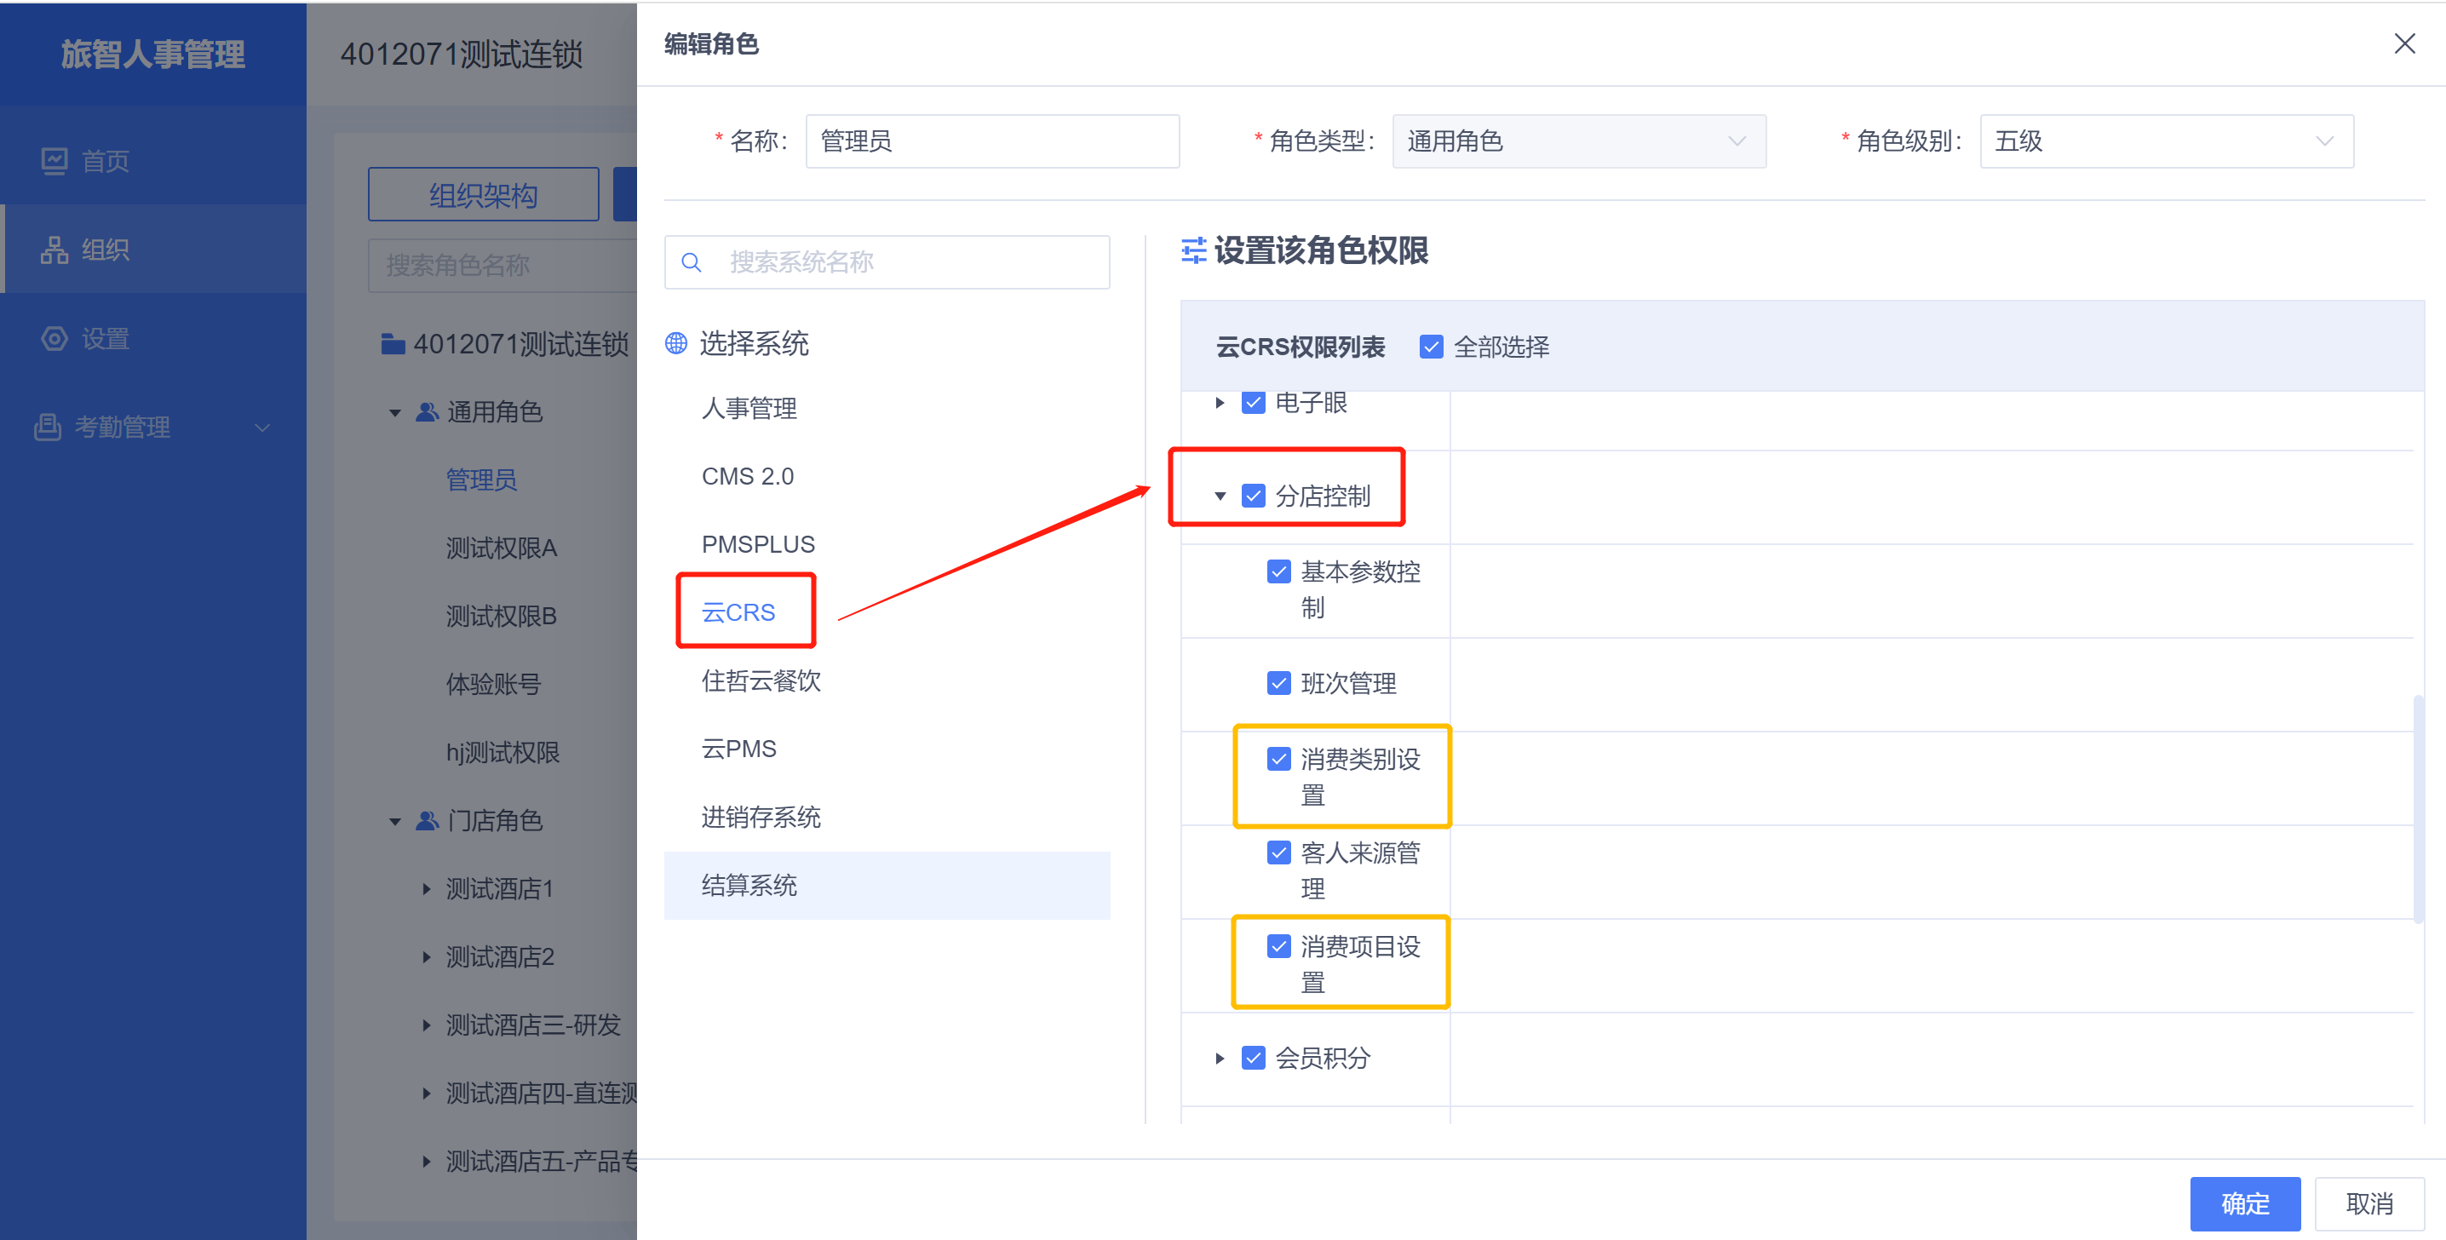The height and width of the screenshot is (1240, 2446).
Task: Toggle 消费项目设置 permission checkbox
Action: point(1279,945)
